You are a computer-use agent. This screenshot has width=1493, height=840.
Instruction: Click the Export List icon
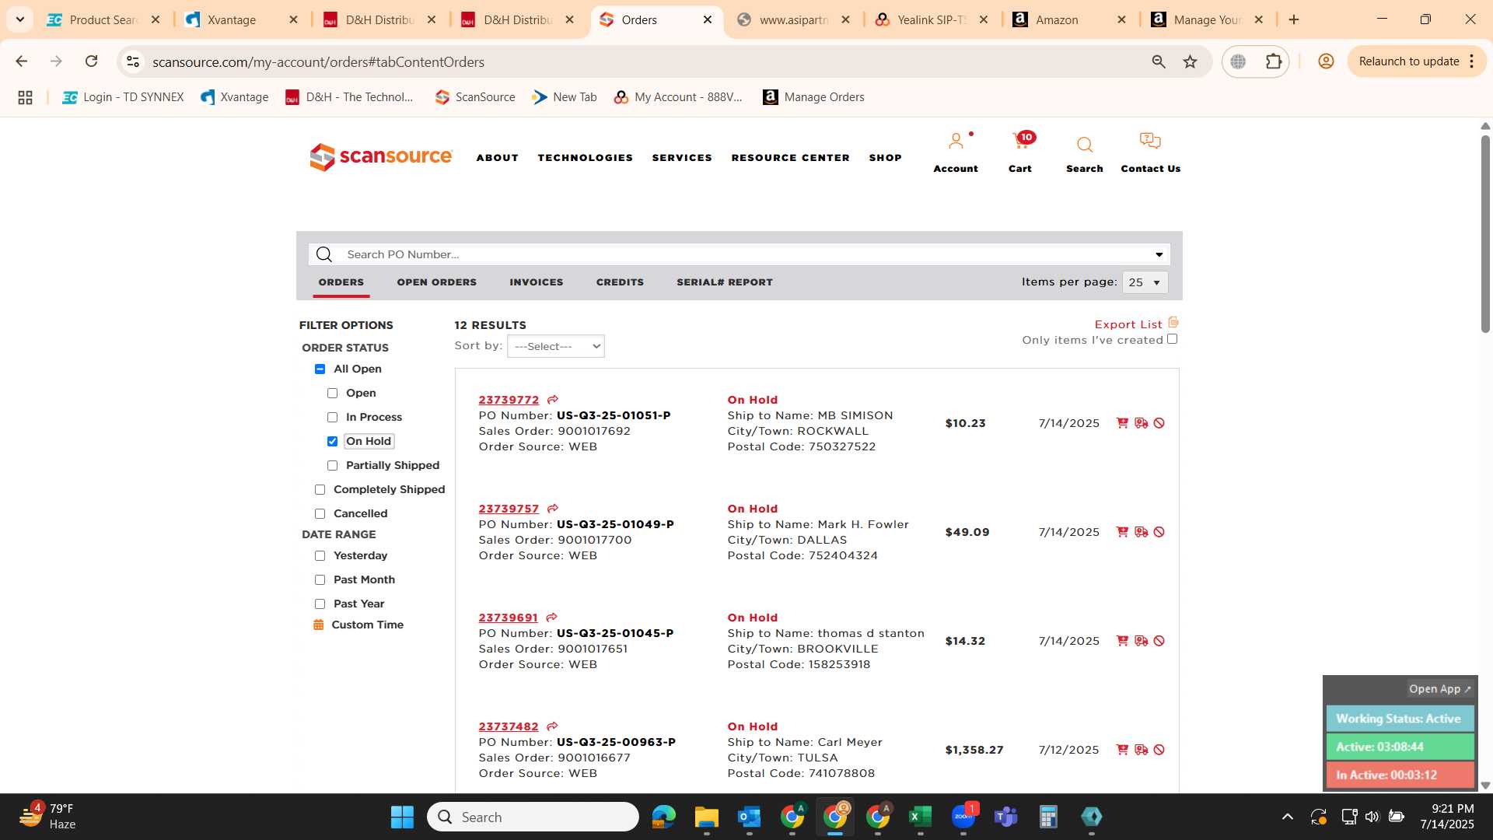coord(1173,323)
